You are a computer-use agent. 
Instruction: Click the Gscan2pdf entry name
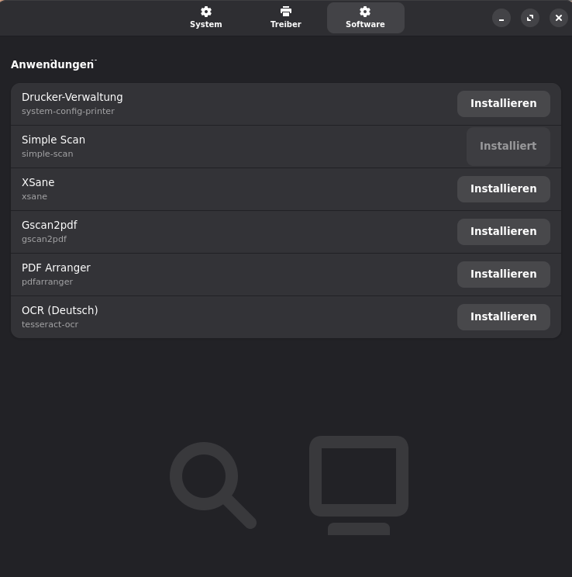50,226
